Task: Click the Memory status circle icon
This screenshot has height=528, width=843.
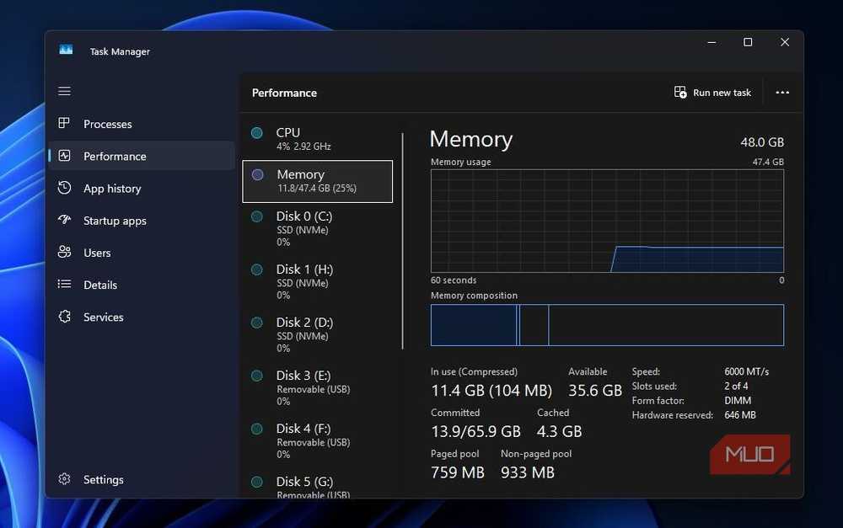Action: point(257,174)
